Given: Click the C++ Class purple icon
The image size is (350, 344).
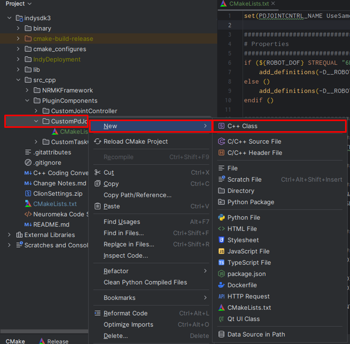Looking at the screenshot, I should [x=221, y=126].
